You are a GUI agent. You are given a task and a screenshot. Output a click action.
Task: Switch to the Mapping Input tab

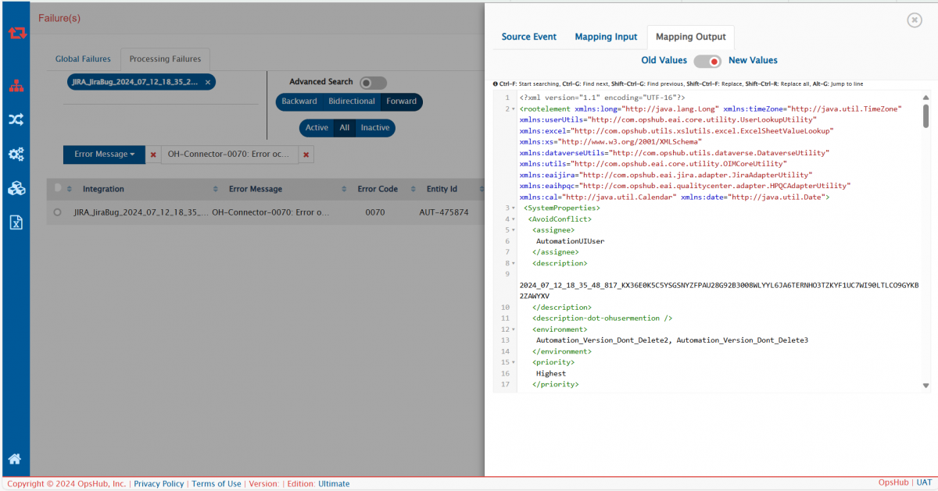click(605, 37)
